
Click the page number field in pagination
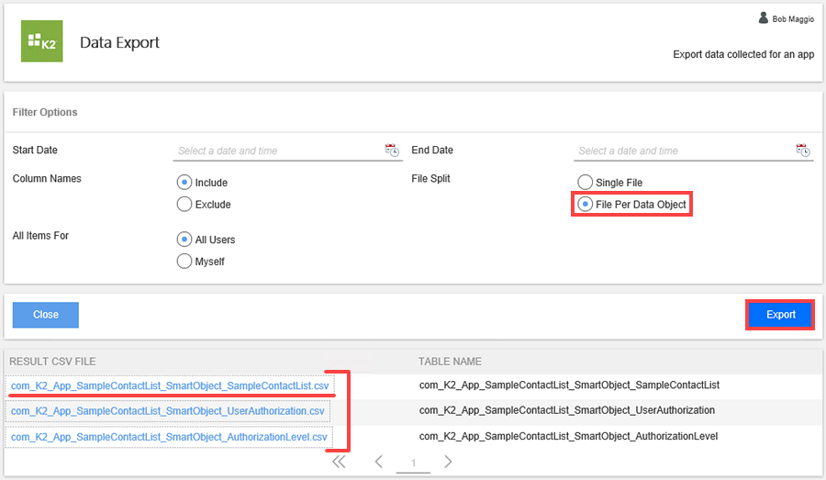413,463
